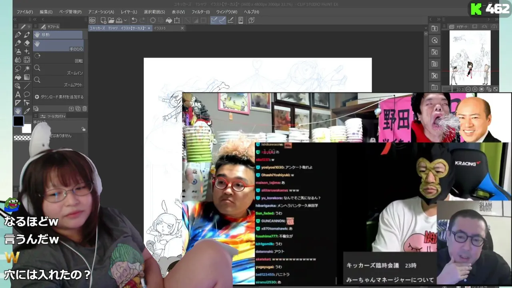The height and width of the screenshot is (288, 512).
Task: Select the Auto select magic wand tool
Action: (x=27, y=69)
